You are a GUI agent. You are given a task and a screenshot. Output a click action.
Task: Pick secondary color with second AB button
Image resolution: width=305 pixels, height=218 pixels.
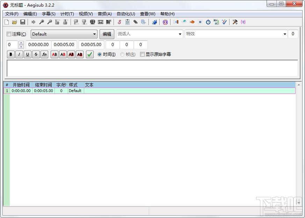(63, 54)
